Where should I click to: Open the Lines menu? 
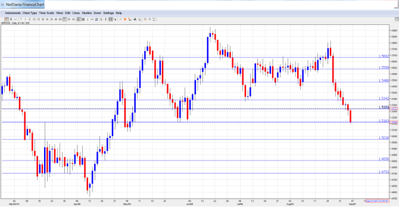(76, 13)
